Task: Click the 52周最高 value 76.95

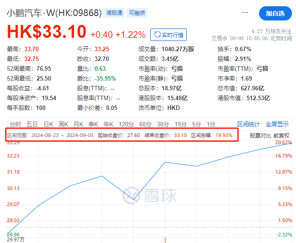Action: pos(44,69)
